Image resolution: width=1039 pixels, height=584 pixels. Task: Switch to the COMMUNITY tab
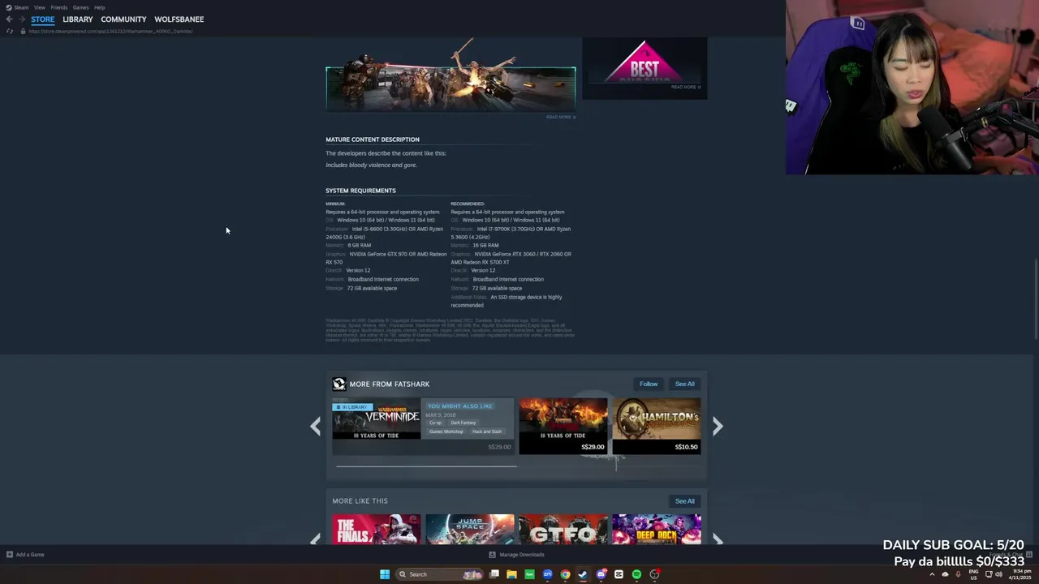tap(123, 19)
